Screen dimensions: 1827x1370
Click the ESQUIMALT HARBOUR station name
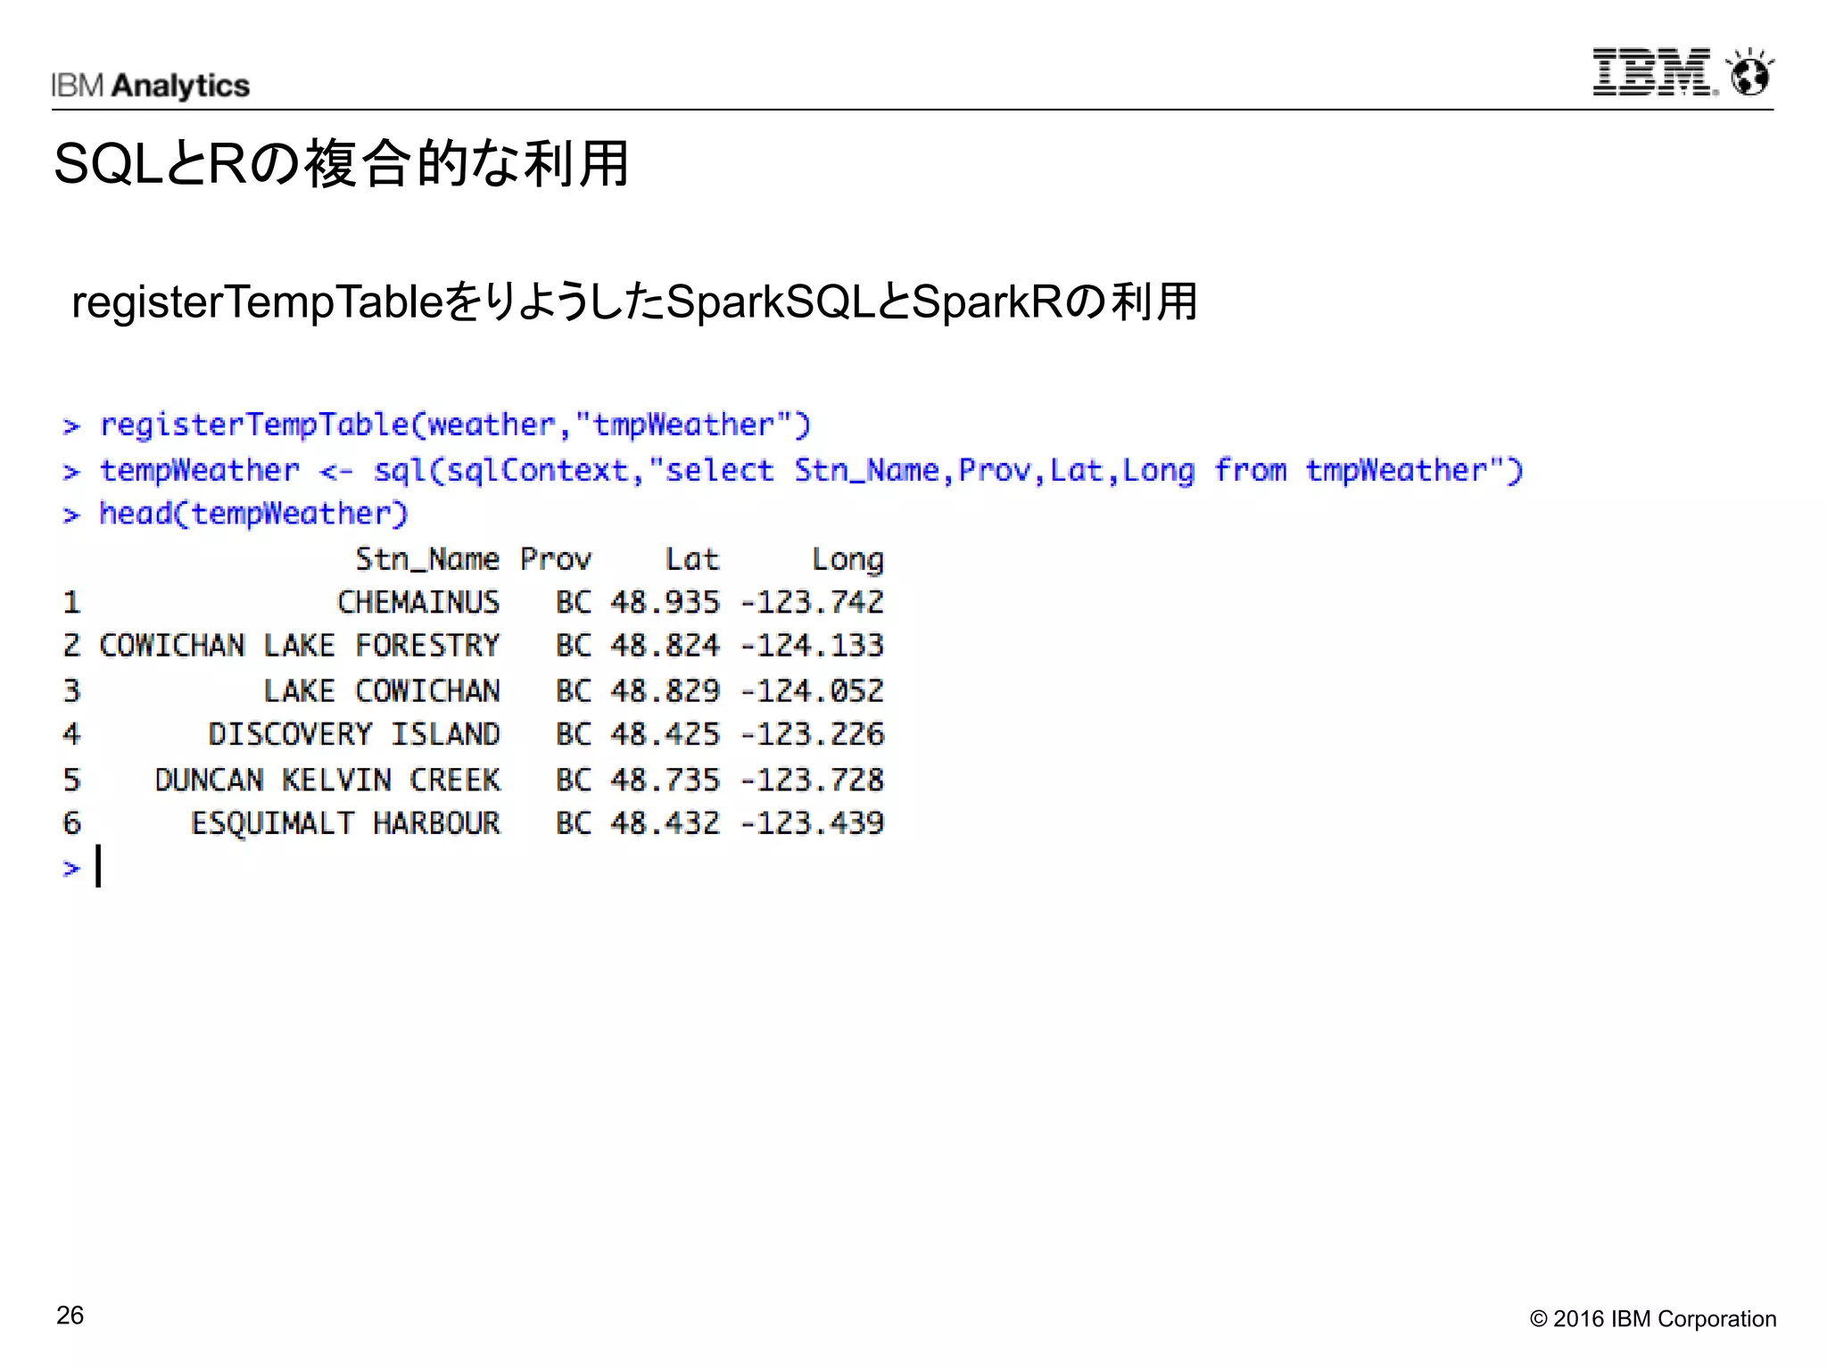[345, 822]
